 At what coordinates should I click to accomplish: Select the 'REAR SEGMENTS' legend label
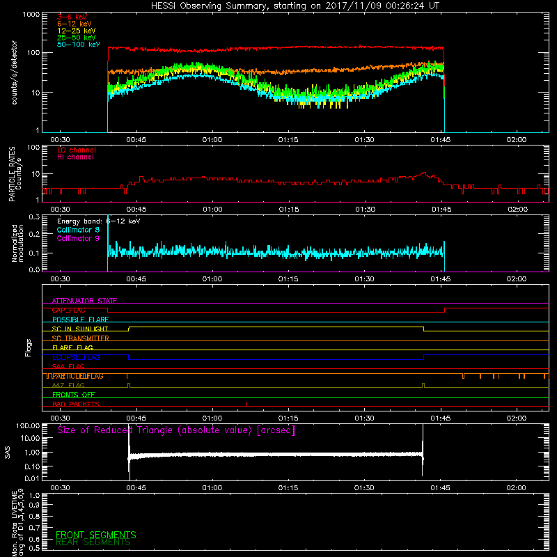pyautogui.click(x=93, y=542)
